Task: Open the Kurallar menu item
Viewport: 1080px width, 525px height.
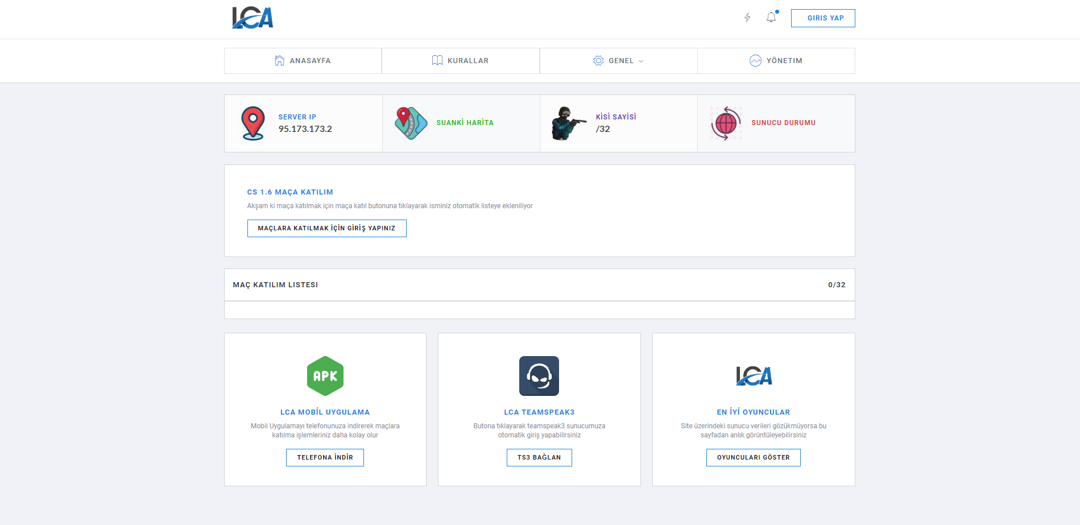Action: point(460,61)
